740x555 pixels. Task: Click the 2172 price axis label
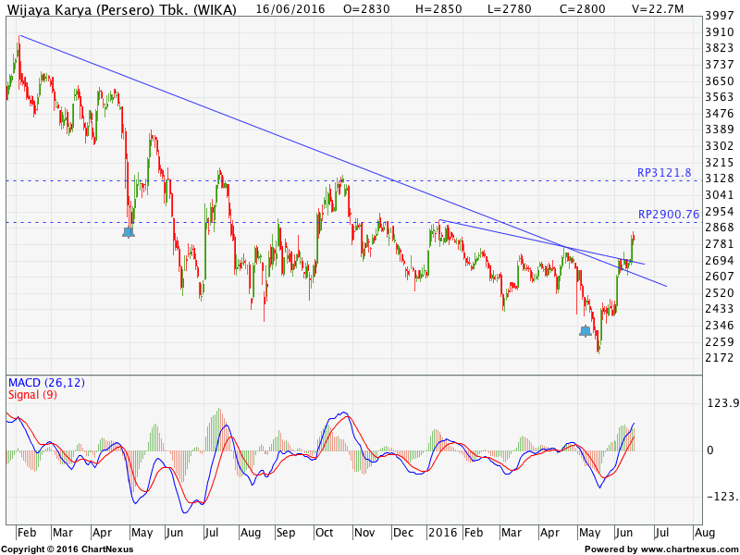720,358
